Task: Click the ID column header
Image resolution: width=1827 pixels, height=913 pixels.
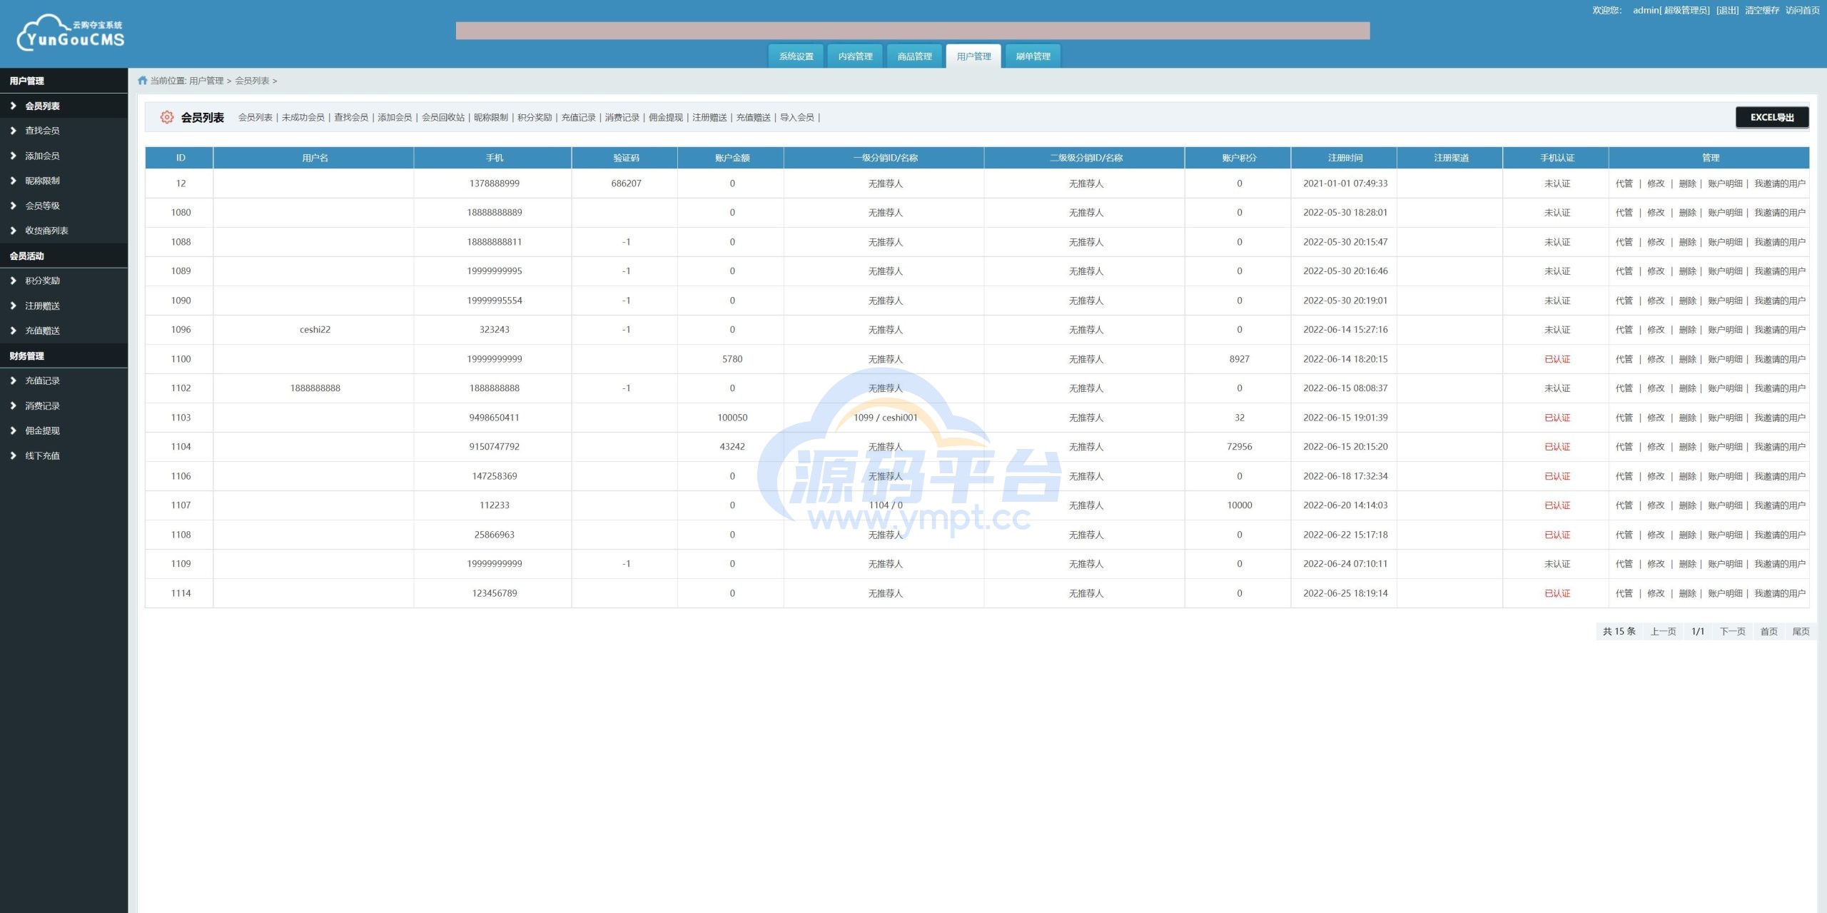Action: tap(181, 158)
